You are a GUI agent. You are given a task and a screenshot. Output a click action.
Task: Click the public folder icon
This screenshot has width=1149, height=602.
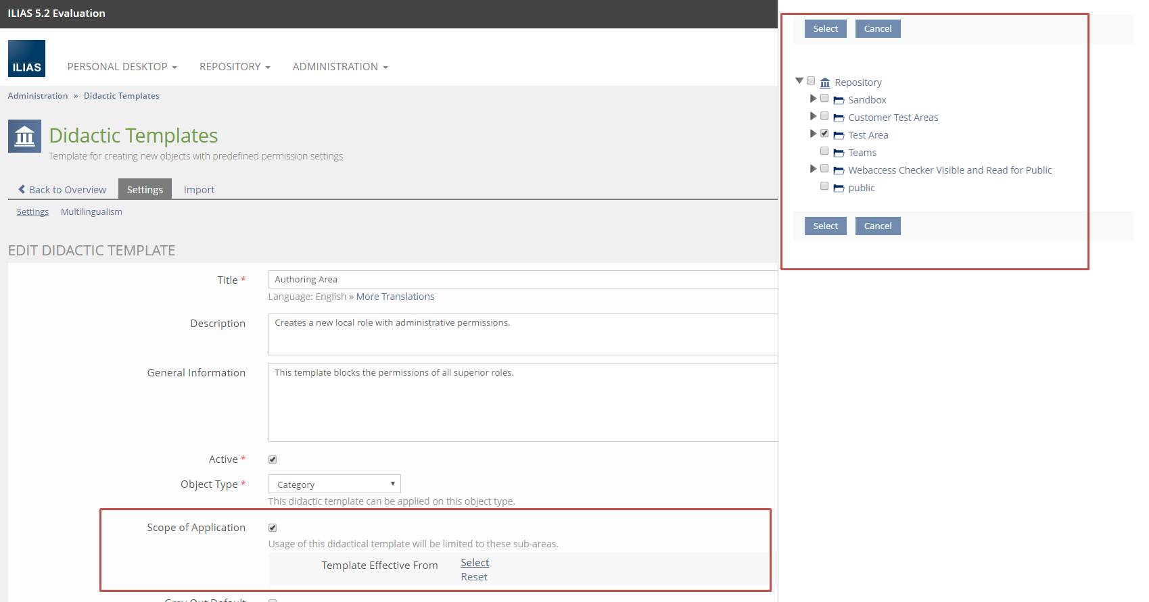[839, 189]
